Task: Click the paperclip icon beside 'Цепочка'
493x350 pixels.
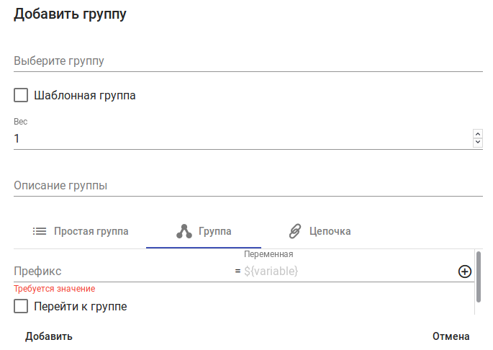Action: click(294, 231)
